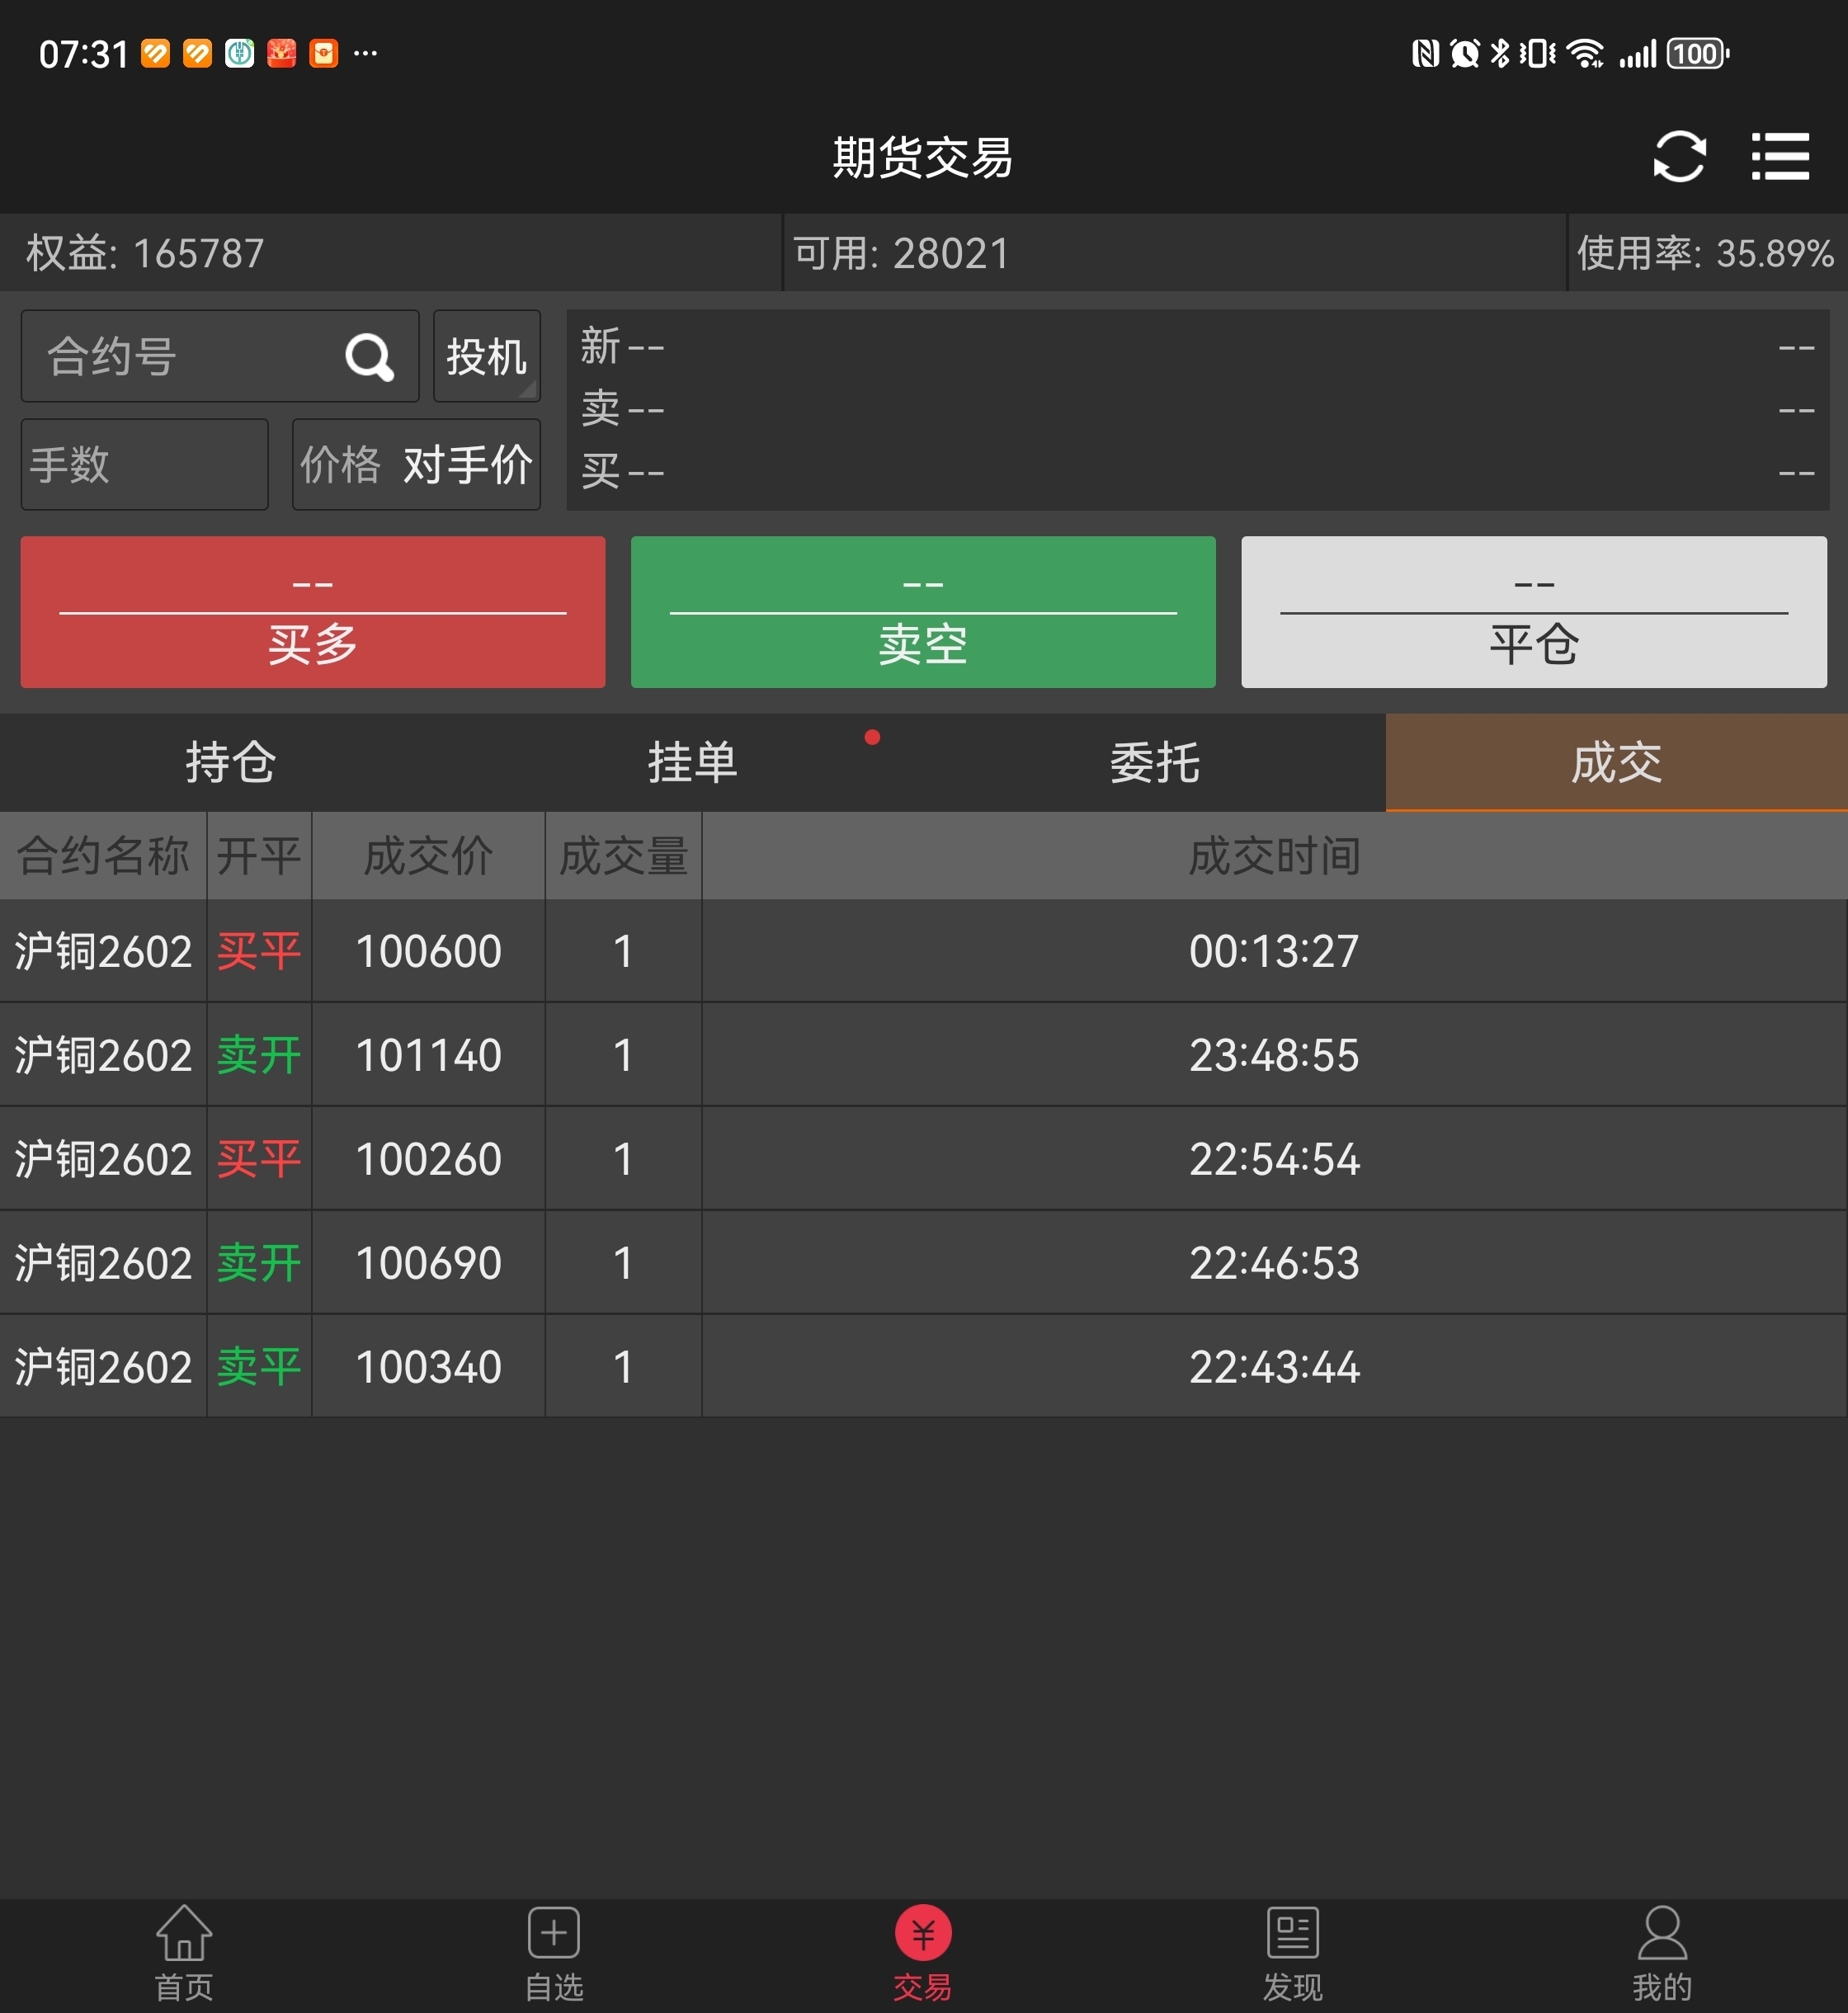This screenshot has width=1848, height=2013.
Task: Open the hamburger list menu icon
Action: click(x=1780, y=157)
